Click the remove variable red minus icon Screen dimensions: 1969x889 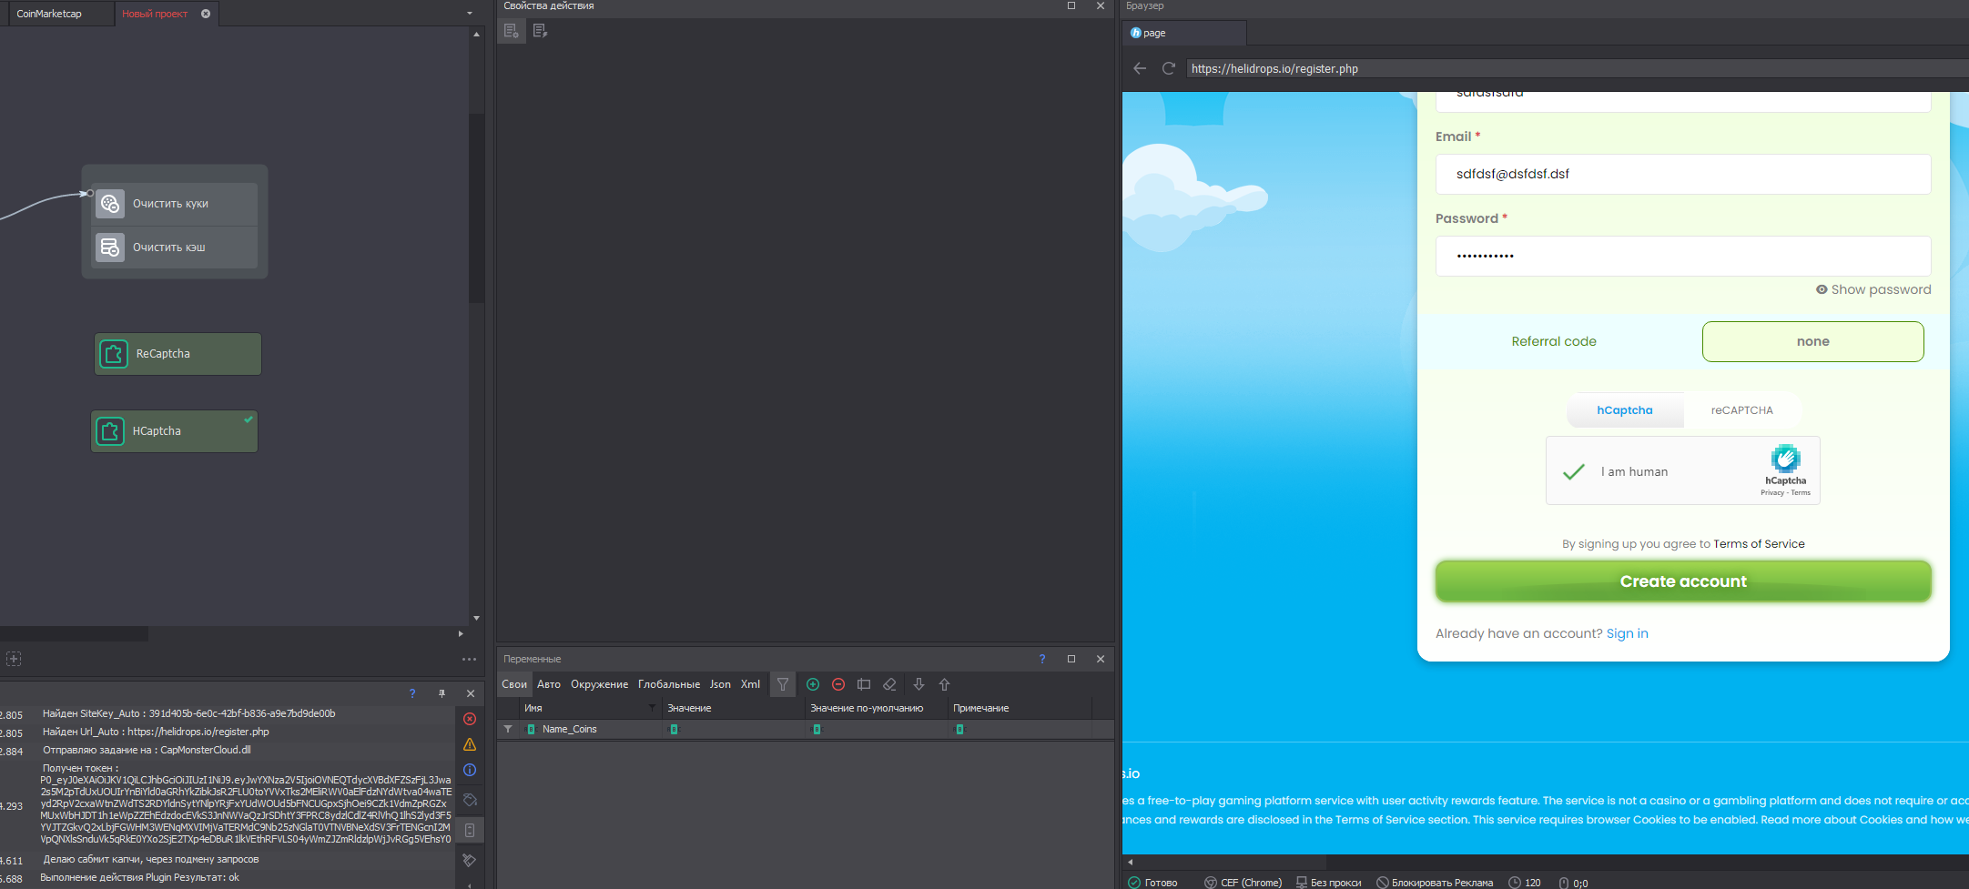(838, 684)
